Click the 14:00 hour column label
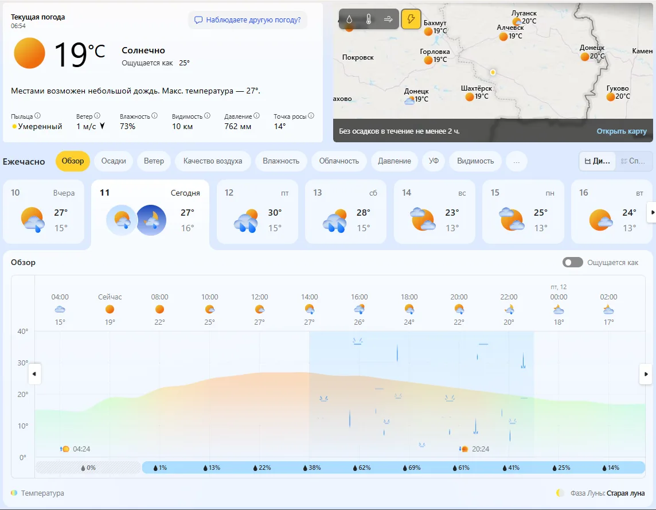The height and width of the screenshot is (510, 656). point(309,297)
